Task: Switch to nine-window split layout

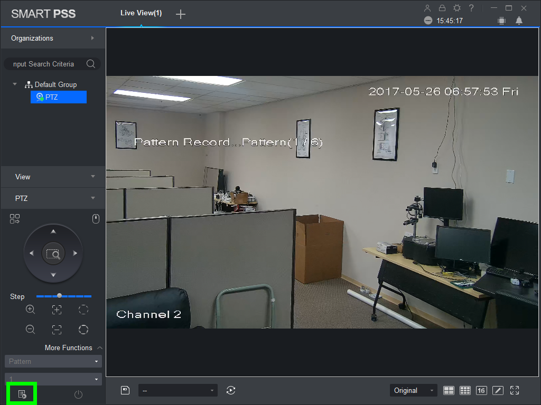Action: (x=465, y=390)
